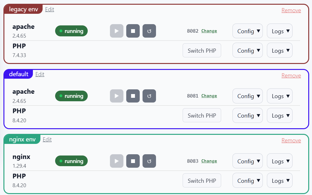Open PHP Config dropdown in nginx env
312x195 pixels.
(x=247, y=181)
